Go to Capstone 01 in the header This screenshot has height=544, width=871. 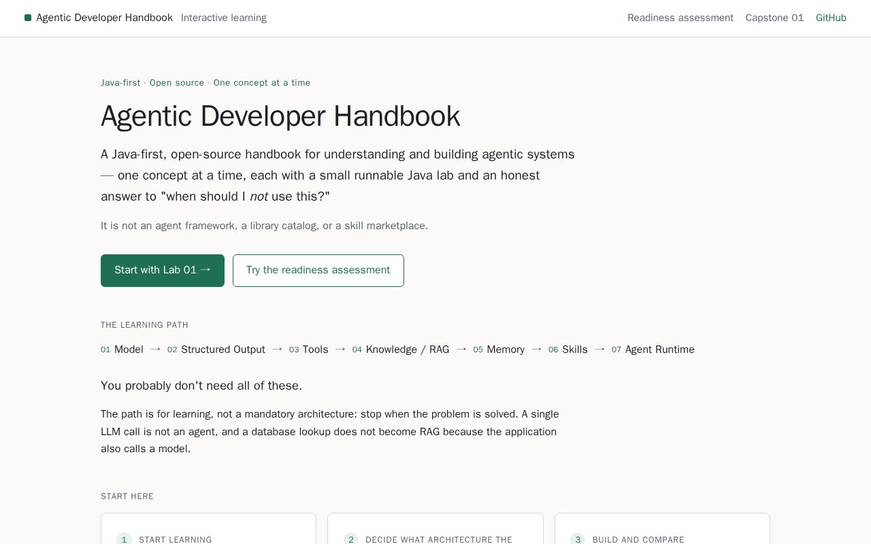pos(774,18)
